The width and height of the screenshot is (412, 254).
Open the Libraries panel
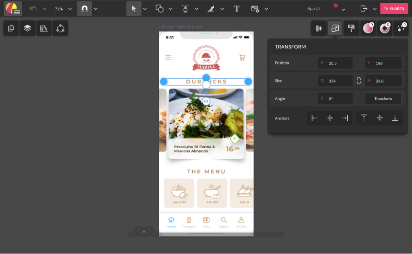pyautogui.click(x=44, y=28)
